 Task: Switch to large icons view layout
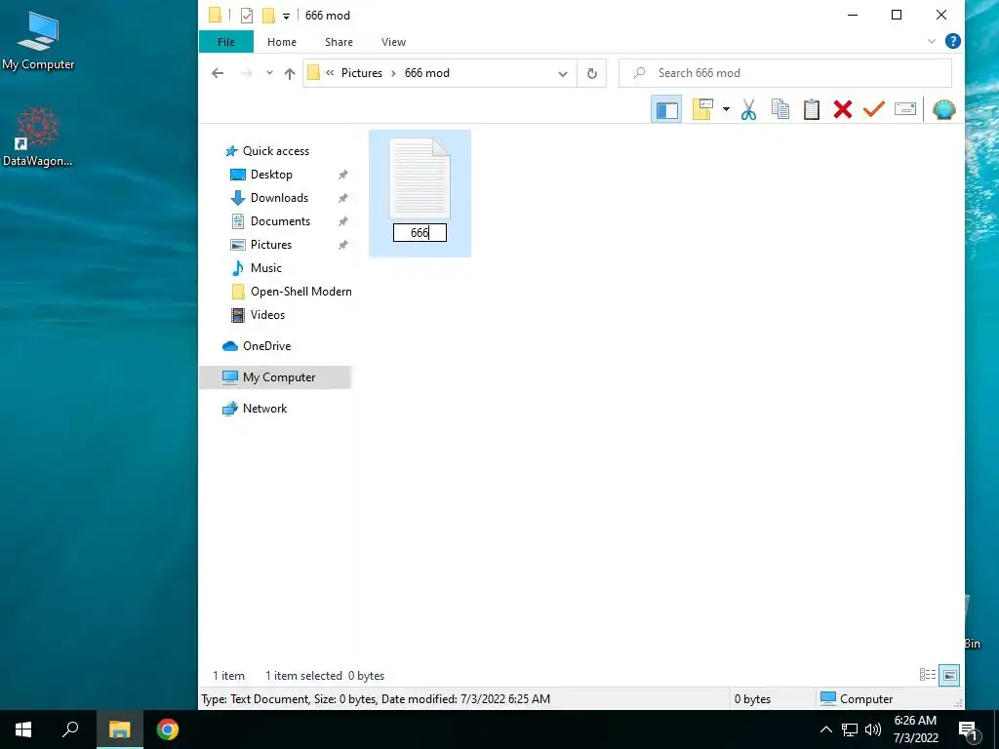click(949, 675)
